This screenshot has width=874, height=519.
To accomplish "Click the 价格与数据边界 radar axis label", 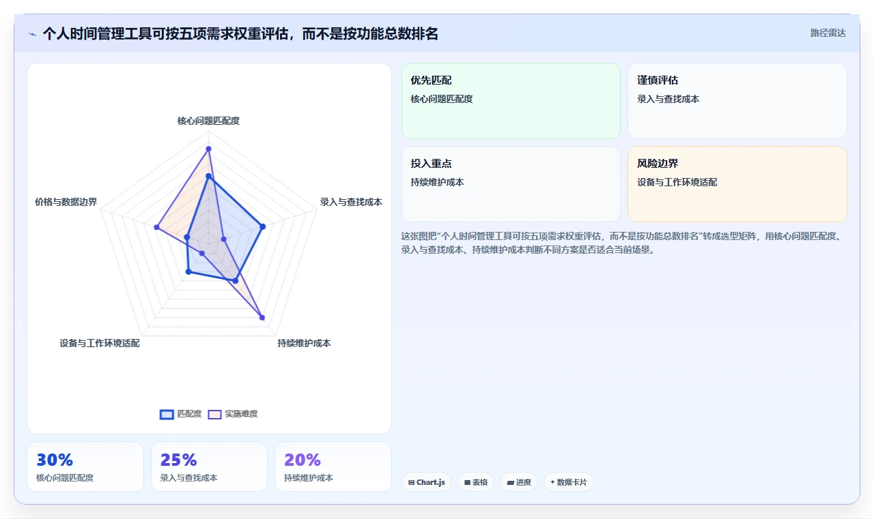I will pyautogui.click(x=66, y=202).
